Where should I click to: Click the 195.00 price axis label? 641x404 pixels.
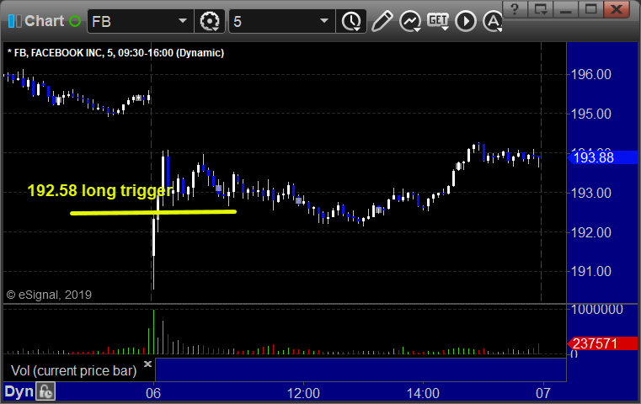[x=590, y=114]
